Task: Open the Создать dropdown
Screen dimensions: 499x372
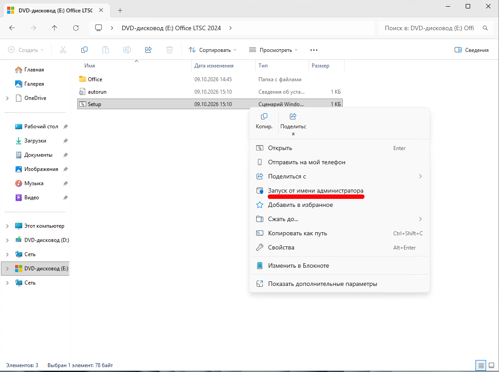Action: (x=25, y=50)
